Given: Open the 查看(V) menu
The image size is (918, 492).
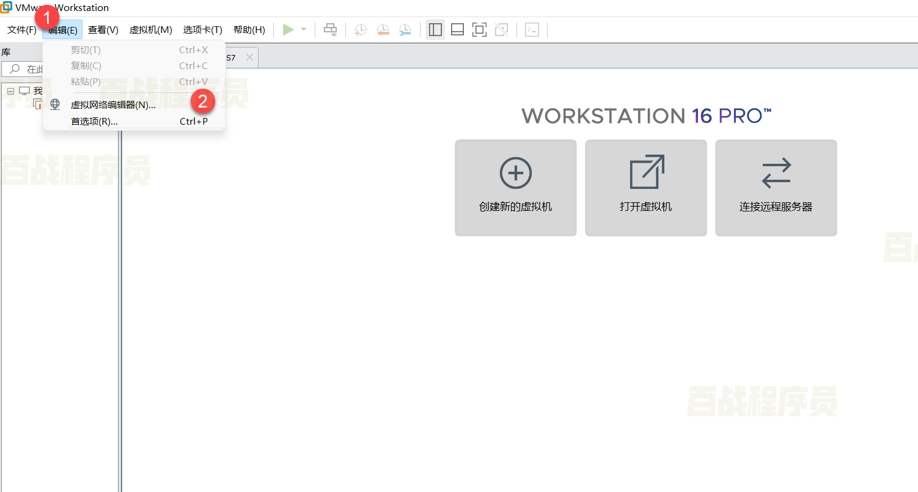Looking at the screenshot, I should pyautogui.click(x=103, y=30).
